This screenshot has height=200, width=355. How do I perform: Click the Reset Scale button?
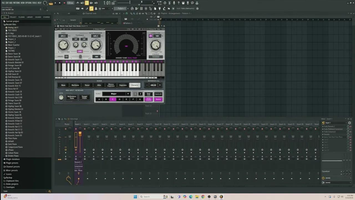[x=149, y=94]
